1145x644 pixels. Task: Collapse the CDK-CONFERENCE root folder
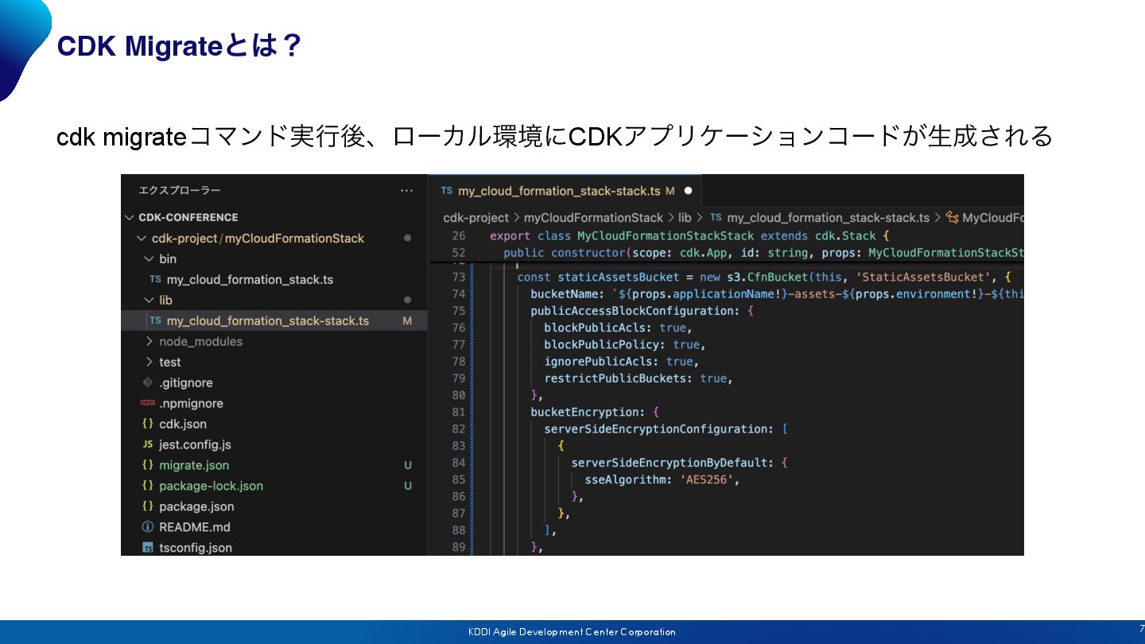click(x=129, y=217)
